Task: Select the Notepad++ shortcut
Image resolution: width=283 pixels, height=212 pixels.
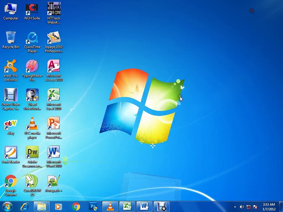Action: (54, 183)
